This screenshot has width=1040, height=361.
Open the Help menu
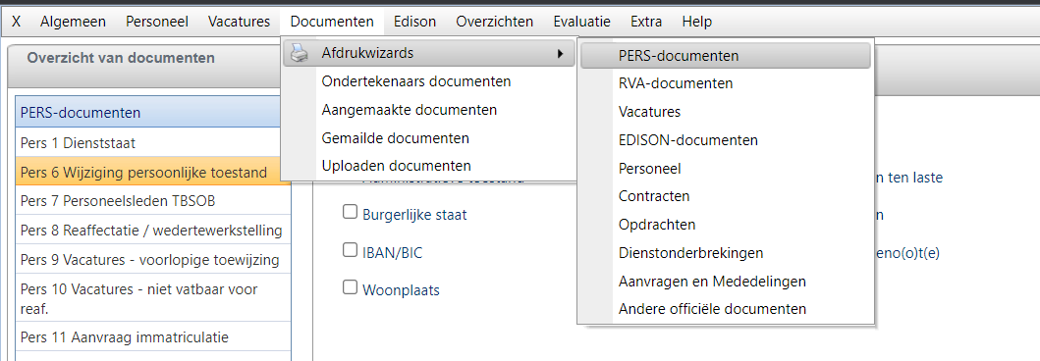coord(696,22)
